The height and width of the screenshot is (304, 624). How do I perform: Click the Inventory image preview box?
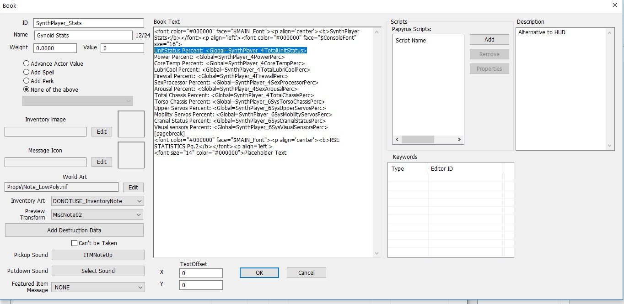click(131, 124)
